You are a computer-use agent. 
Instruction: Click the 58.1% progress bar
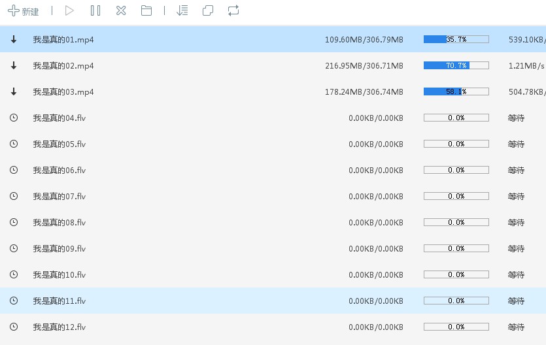pyautogui.click(x=456, y=91)
